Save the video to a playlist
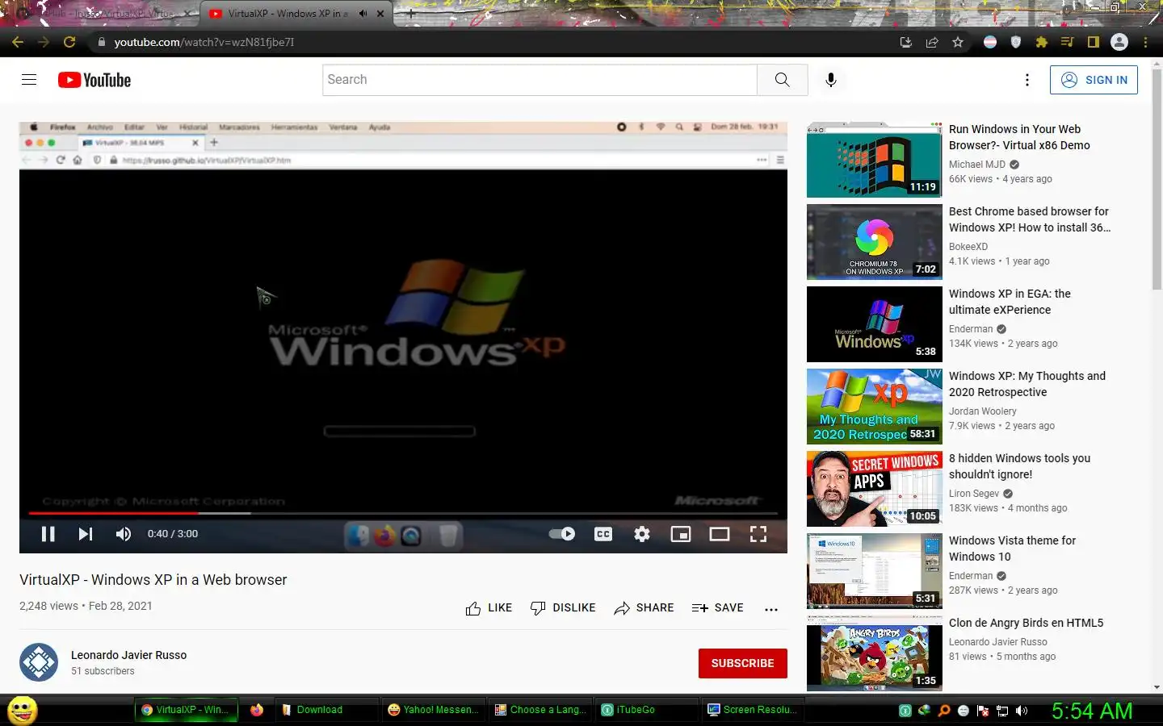The image size is (1163, 726). pos(718,608)
